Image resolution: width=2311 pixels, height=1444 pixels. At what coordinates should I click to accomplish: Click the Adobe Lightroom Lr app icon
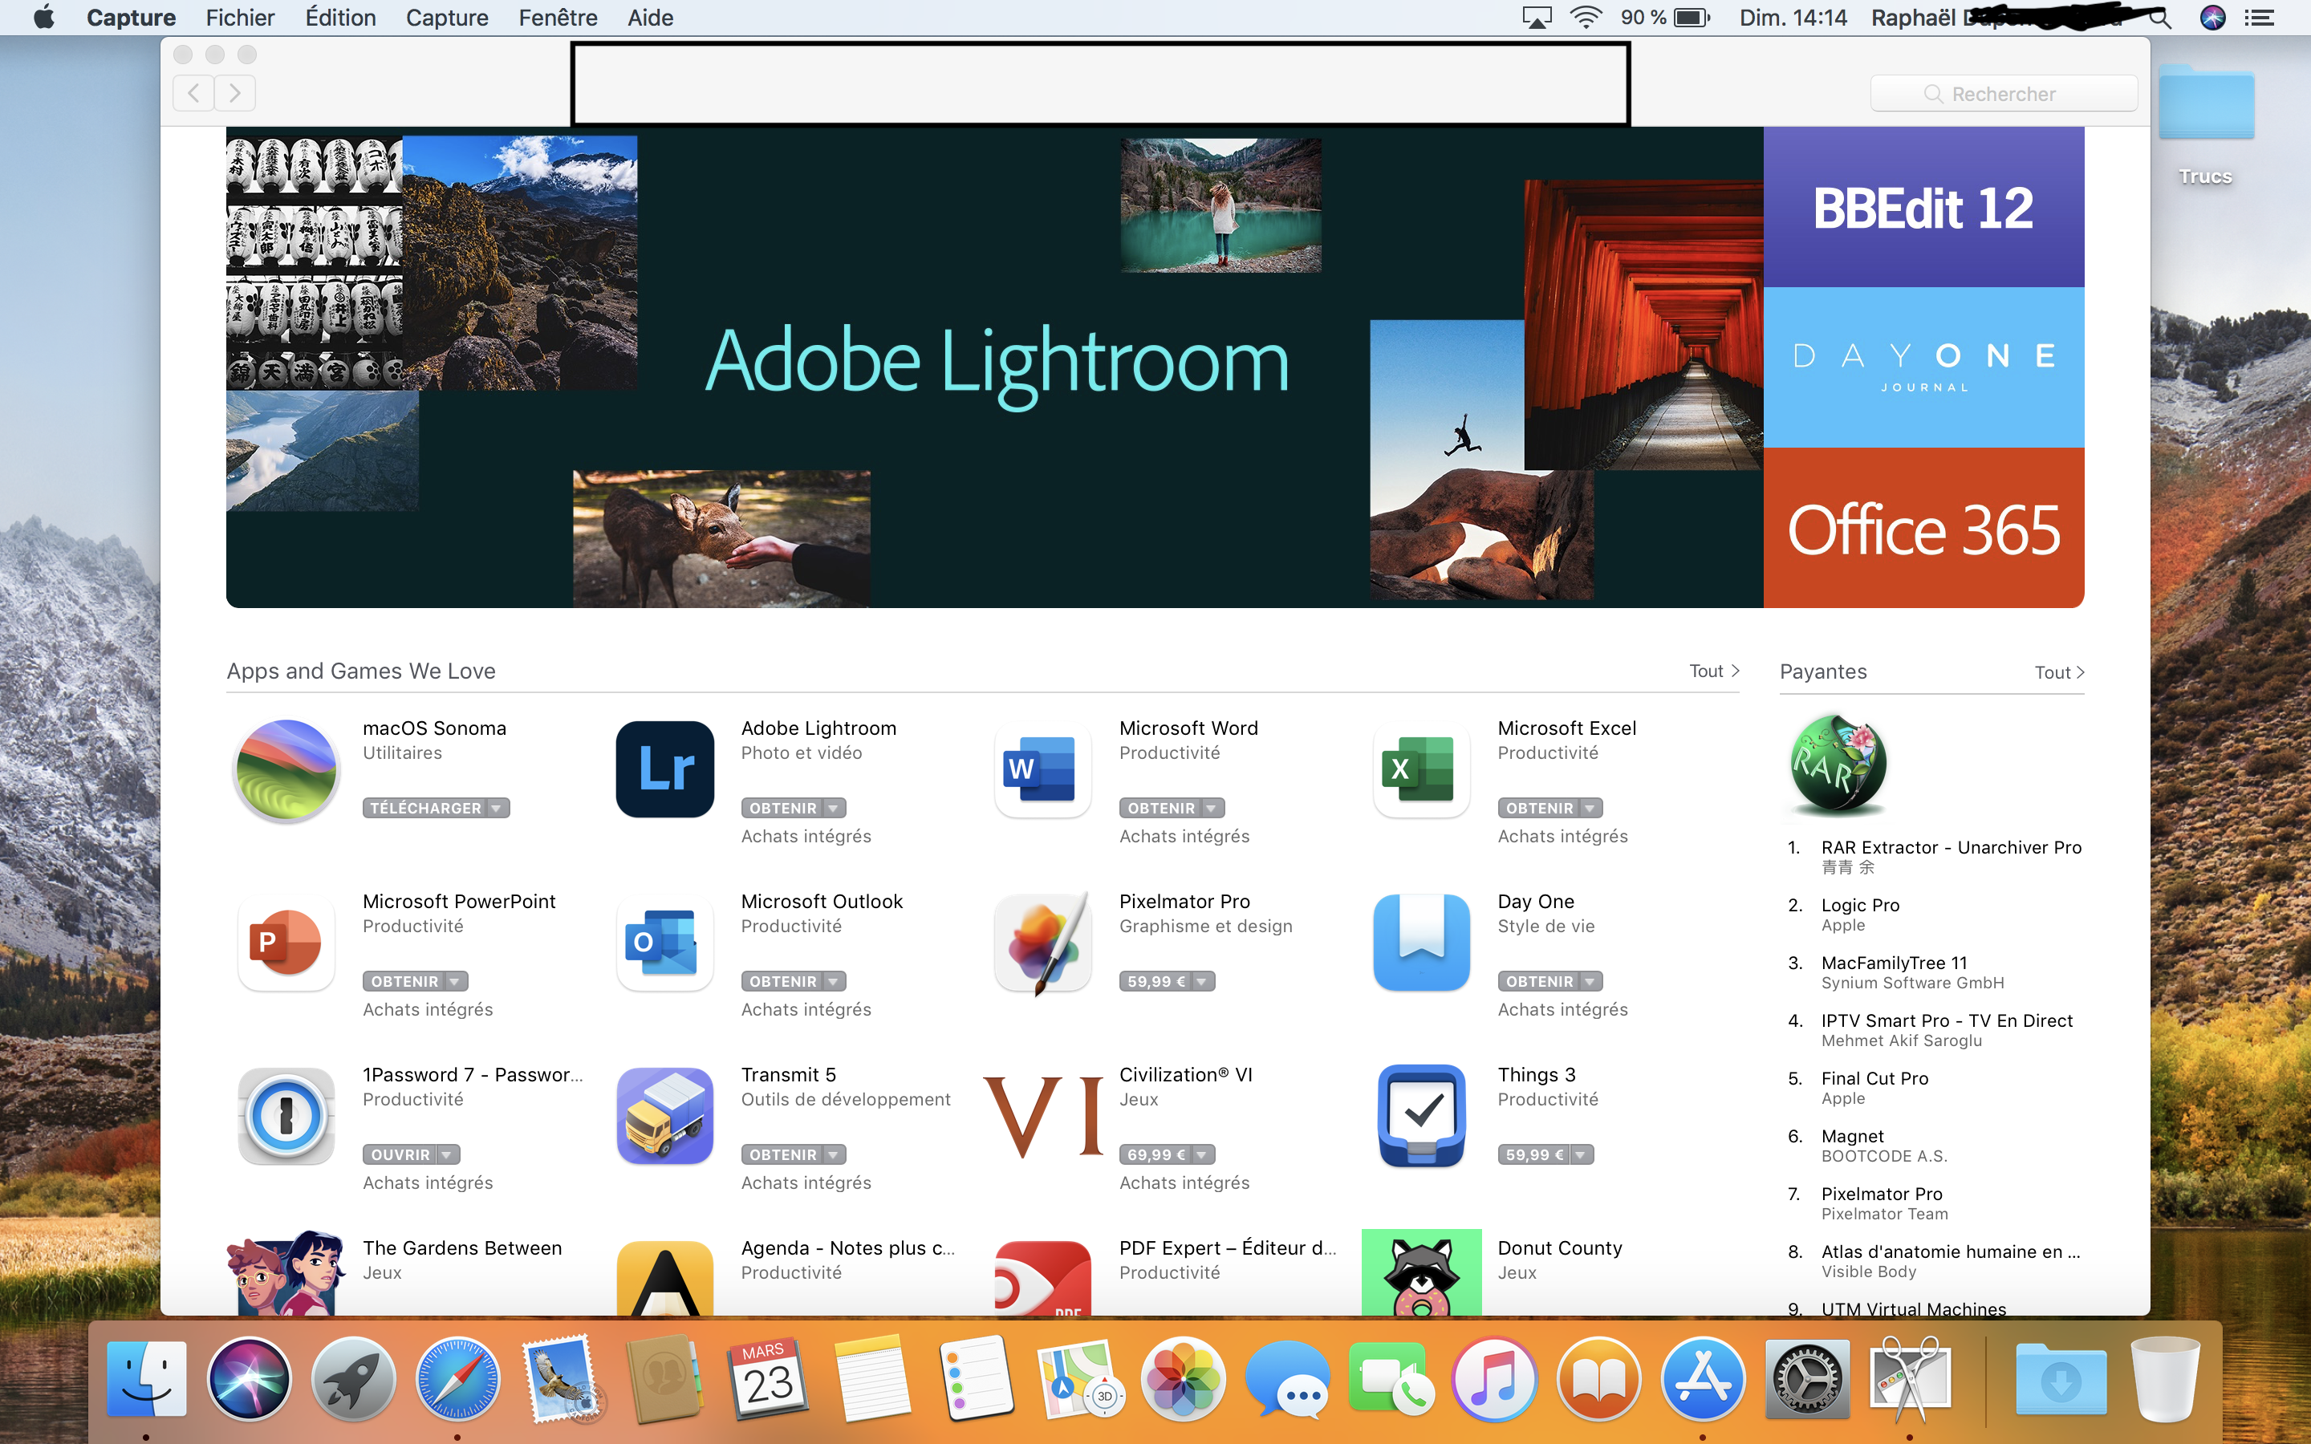click(x=664, y=769)
